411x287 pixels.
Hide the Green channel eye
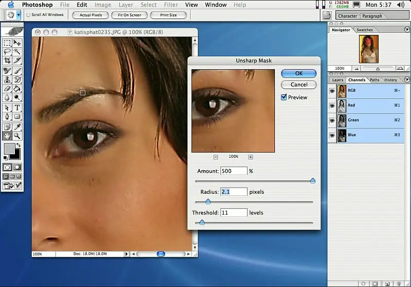332,120
